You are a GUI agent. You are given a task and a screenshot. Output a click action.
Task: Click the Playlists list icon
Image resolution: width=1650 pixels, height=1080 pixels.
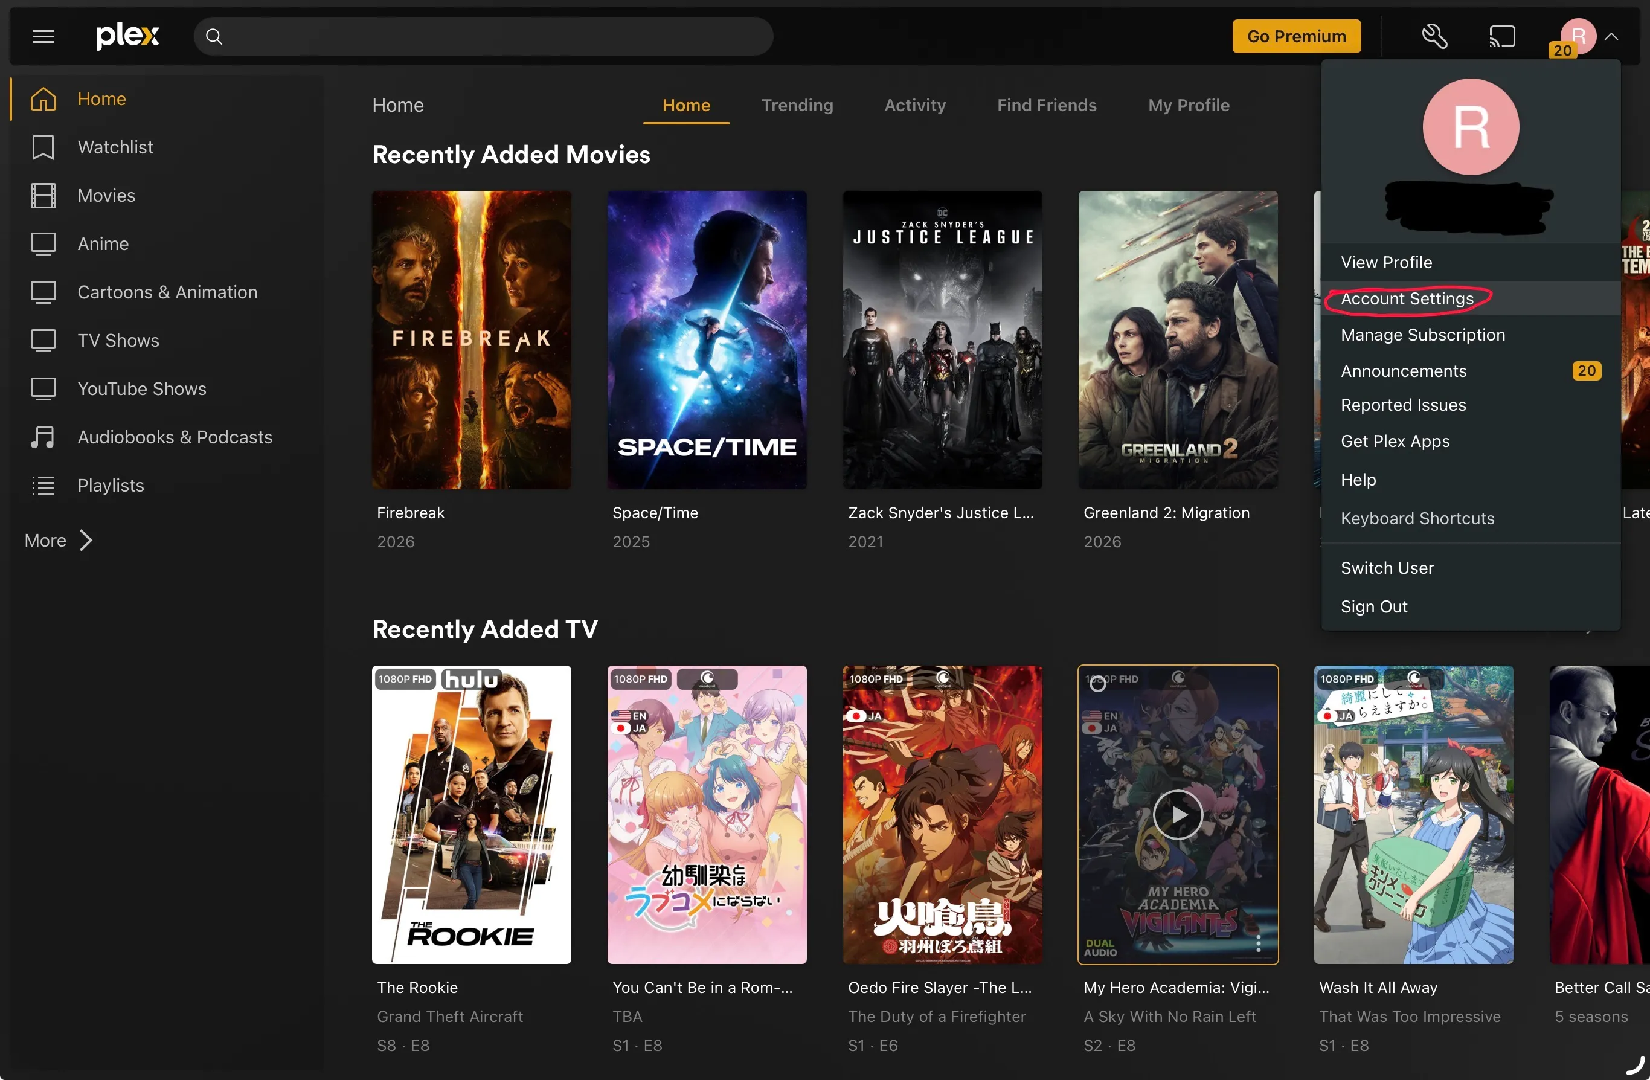(x=43, y=485)
